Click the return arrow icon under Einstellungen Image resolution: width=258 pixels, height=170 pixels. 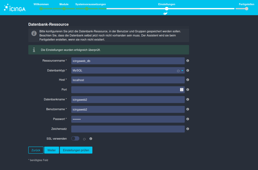tap(165, 13)
